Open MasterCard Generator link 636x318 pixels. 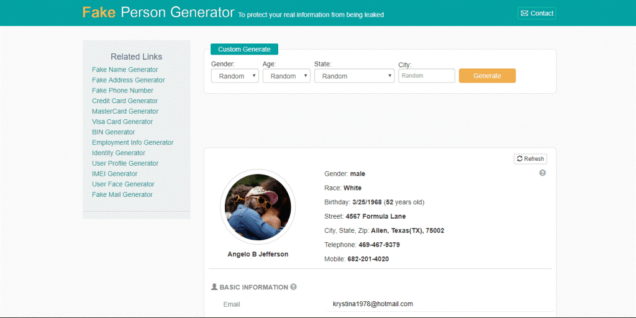point(125,111)
